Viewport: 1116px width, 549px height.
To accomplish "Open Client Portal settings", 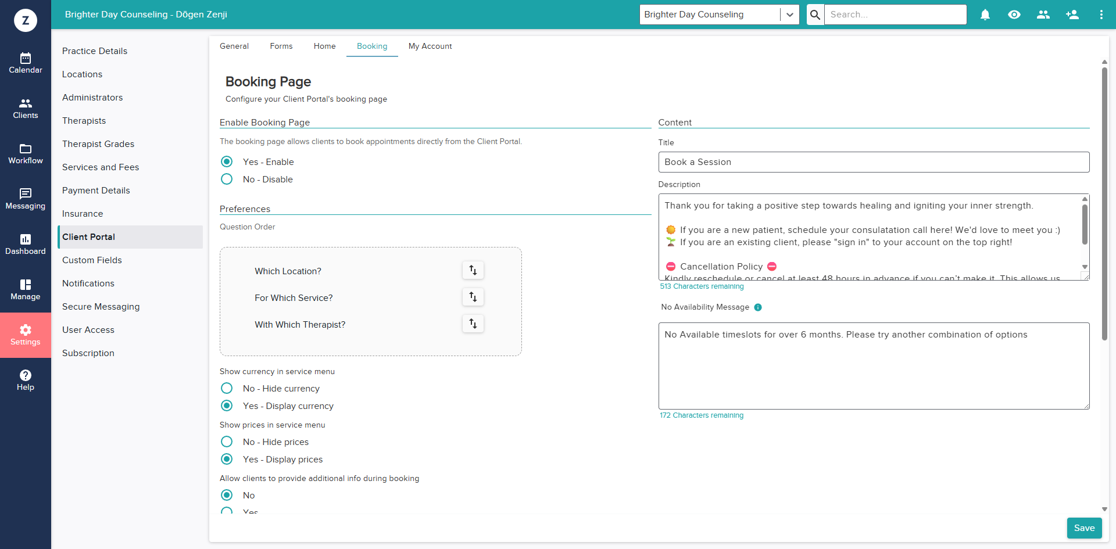I will coord(130,237).
